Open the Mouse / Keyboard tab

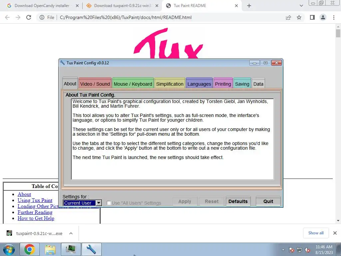point(133,84)
